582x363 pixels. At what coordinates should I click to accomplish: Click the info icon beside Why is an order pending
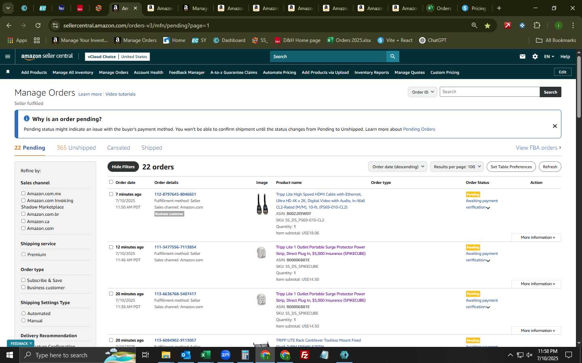tap(27, 119)
